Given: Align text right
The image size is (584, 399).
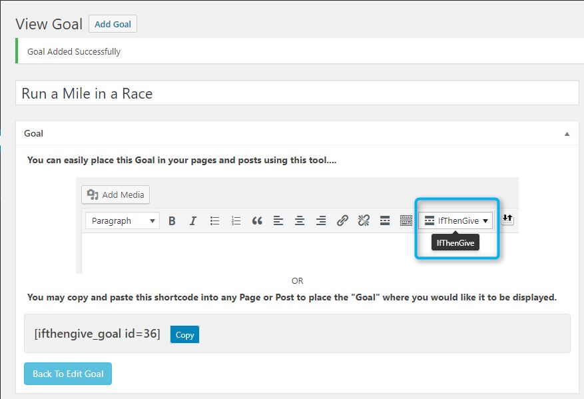Looking at the screenshot, I should [321, 221].
